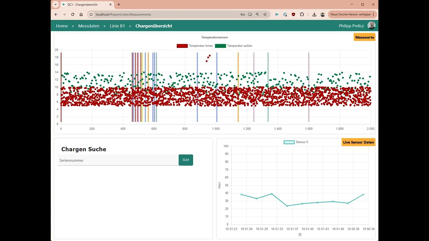Click the Temperatursensor chart title
The image size is (429, 241).
pyautogui.click(x=214, y=37)
